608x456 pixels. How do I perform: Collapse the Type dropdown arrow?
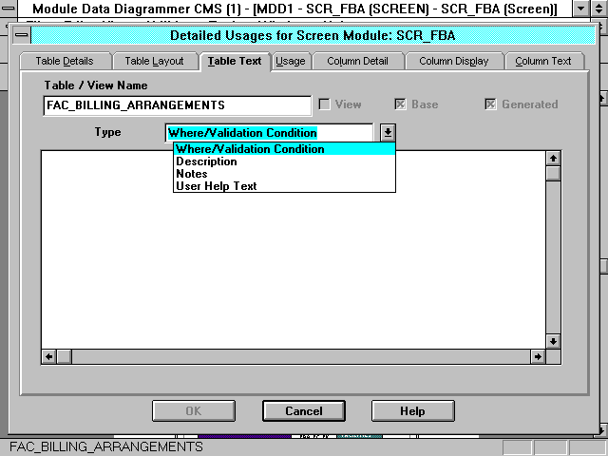(388, 133)
